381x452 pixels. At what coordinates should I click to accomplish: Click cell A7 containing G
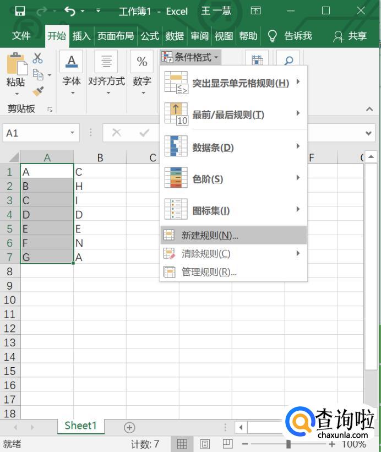click(x=47, y=257)
